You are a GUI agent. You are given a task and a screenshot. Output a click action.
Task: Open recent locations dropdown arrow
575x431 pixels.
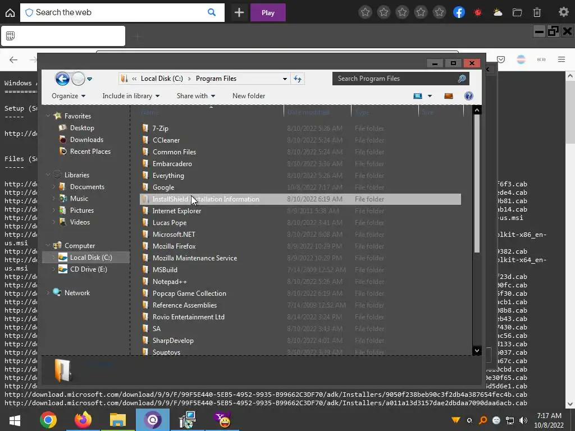click(x=89, y=79)
